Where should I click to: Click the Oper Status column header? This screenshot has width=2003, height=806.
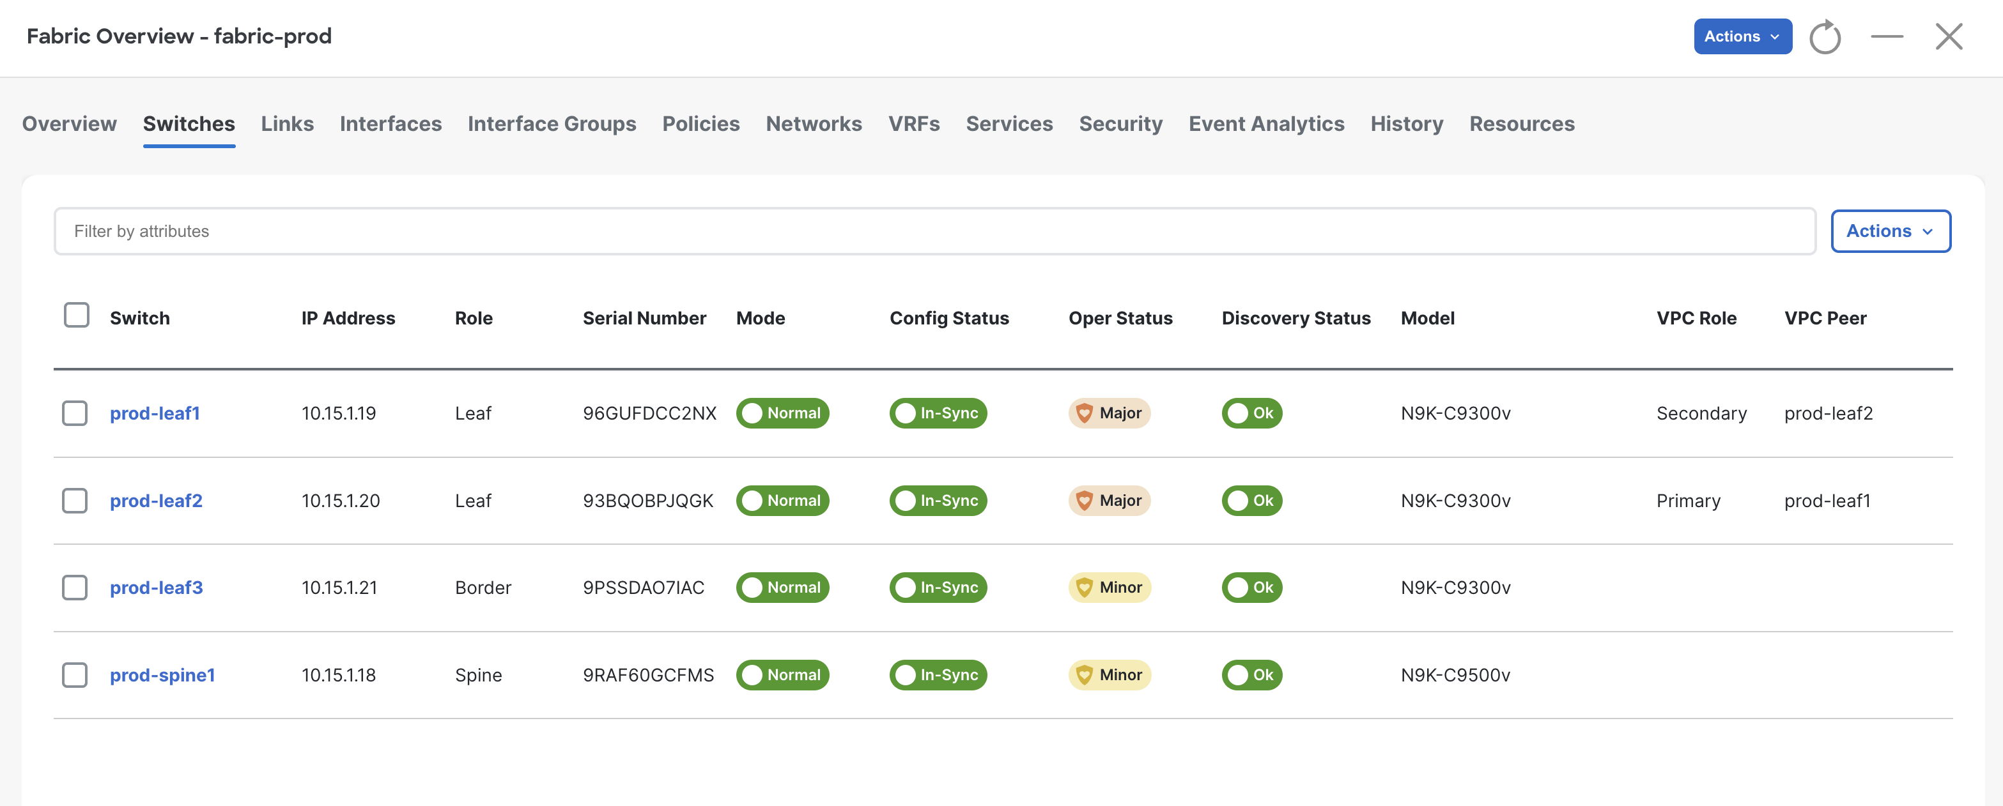click(x=1120, y=318)
